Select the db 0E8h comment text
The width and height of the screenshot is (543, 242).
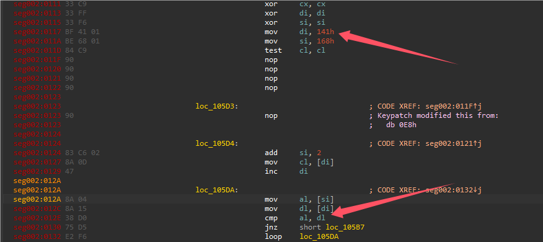pyautogui.click(x=402, y=125)
